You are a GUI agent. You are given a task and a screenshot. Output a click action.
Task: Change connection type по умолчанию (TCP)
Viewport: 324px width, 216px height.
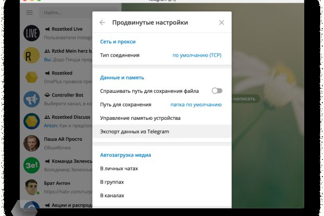coord(197,55)
